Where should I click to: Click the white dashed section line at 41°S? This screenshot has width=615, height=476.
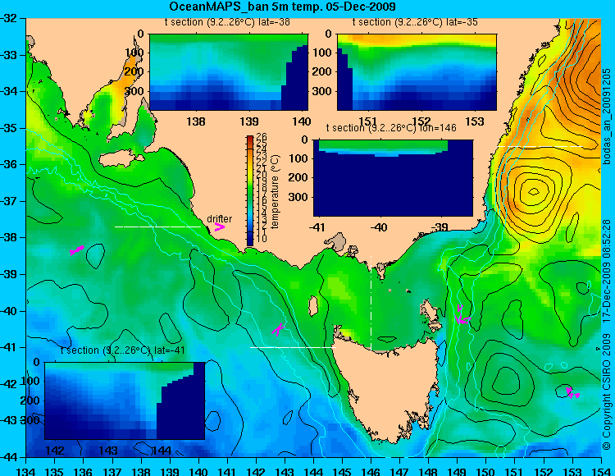pyautogui.click(x=293, y=347)
